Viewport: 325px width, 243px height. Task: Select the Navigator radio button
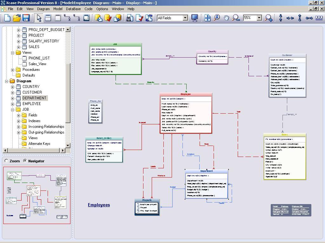(25, 161)
